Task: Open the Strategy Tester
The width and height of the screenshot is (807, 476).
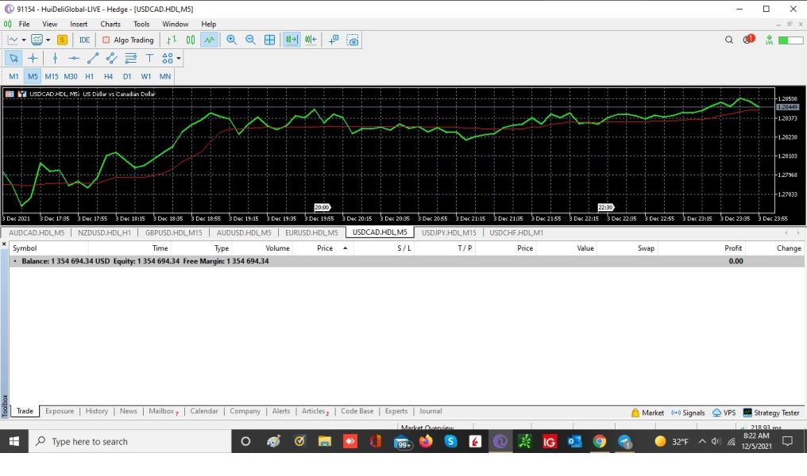Action: pos(771,413)
